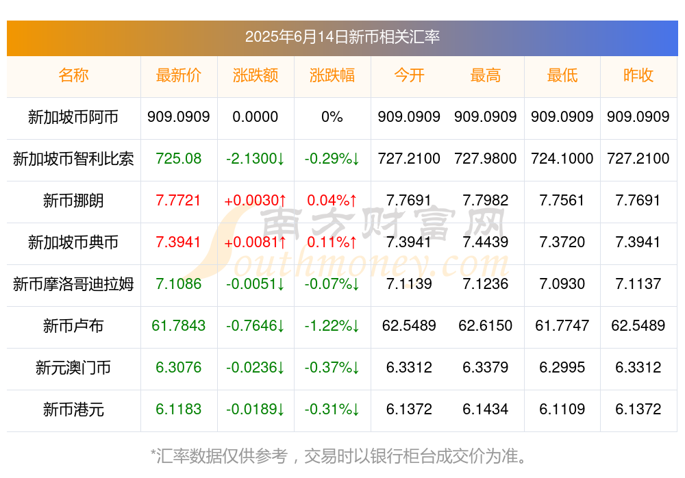
Task: Click the change amount '-0.0051↓'
Action: click(x=255, y=284)
